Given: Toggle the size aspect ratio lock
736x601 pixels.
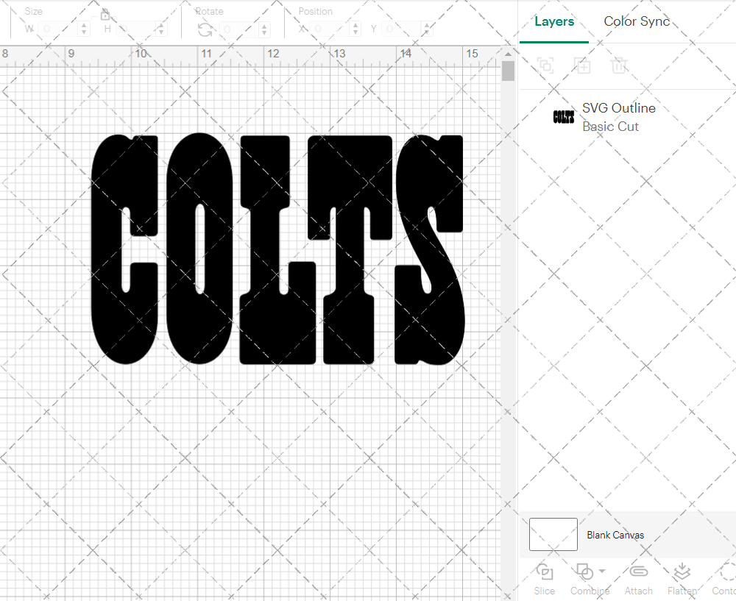Looking at the screenshot, I should (x=105, y=13).
